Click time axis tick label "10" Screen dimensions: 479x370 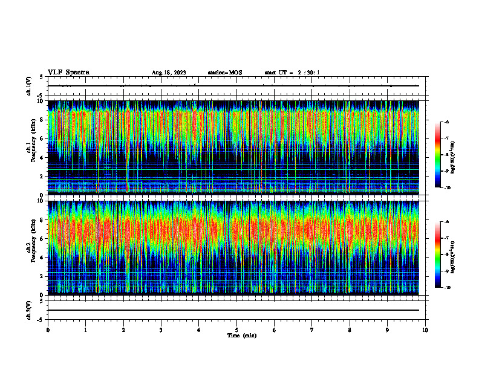[425, 330]
